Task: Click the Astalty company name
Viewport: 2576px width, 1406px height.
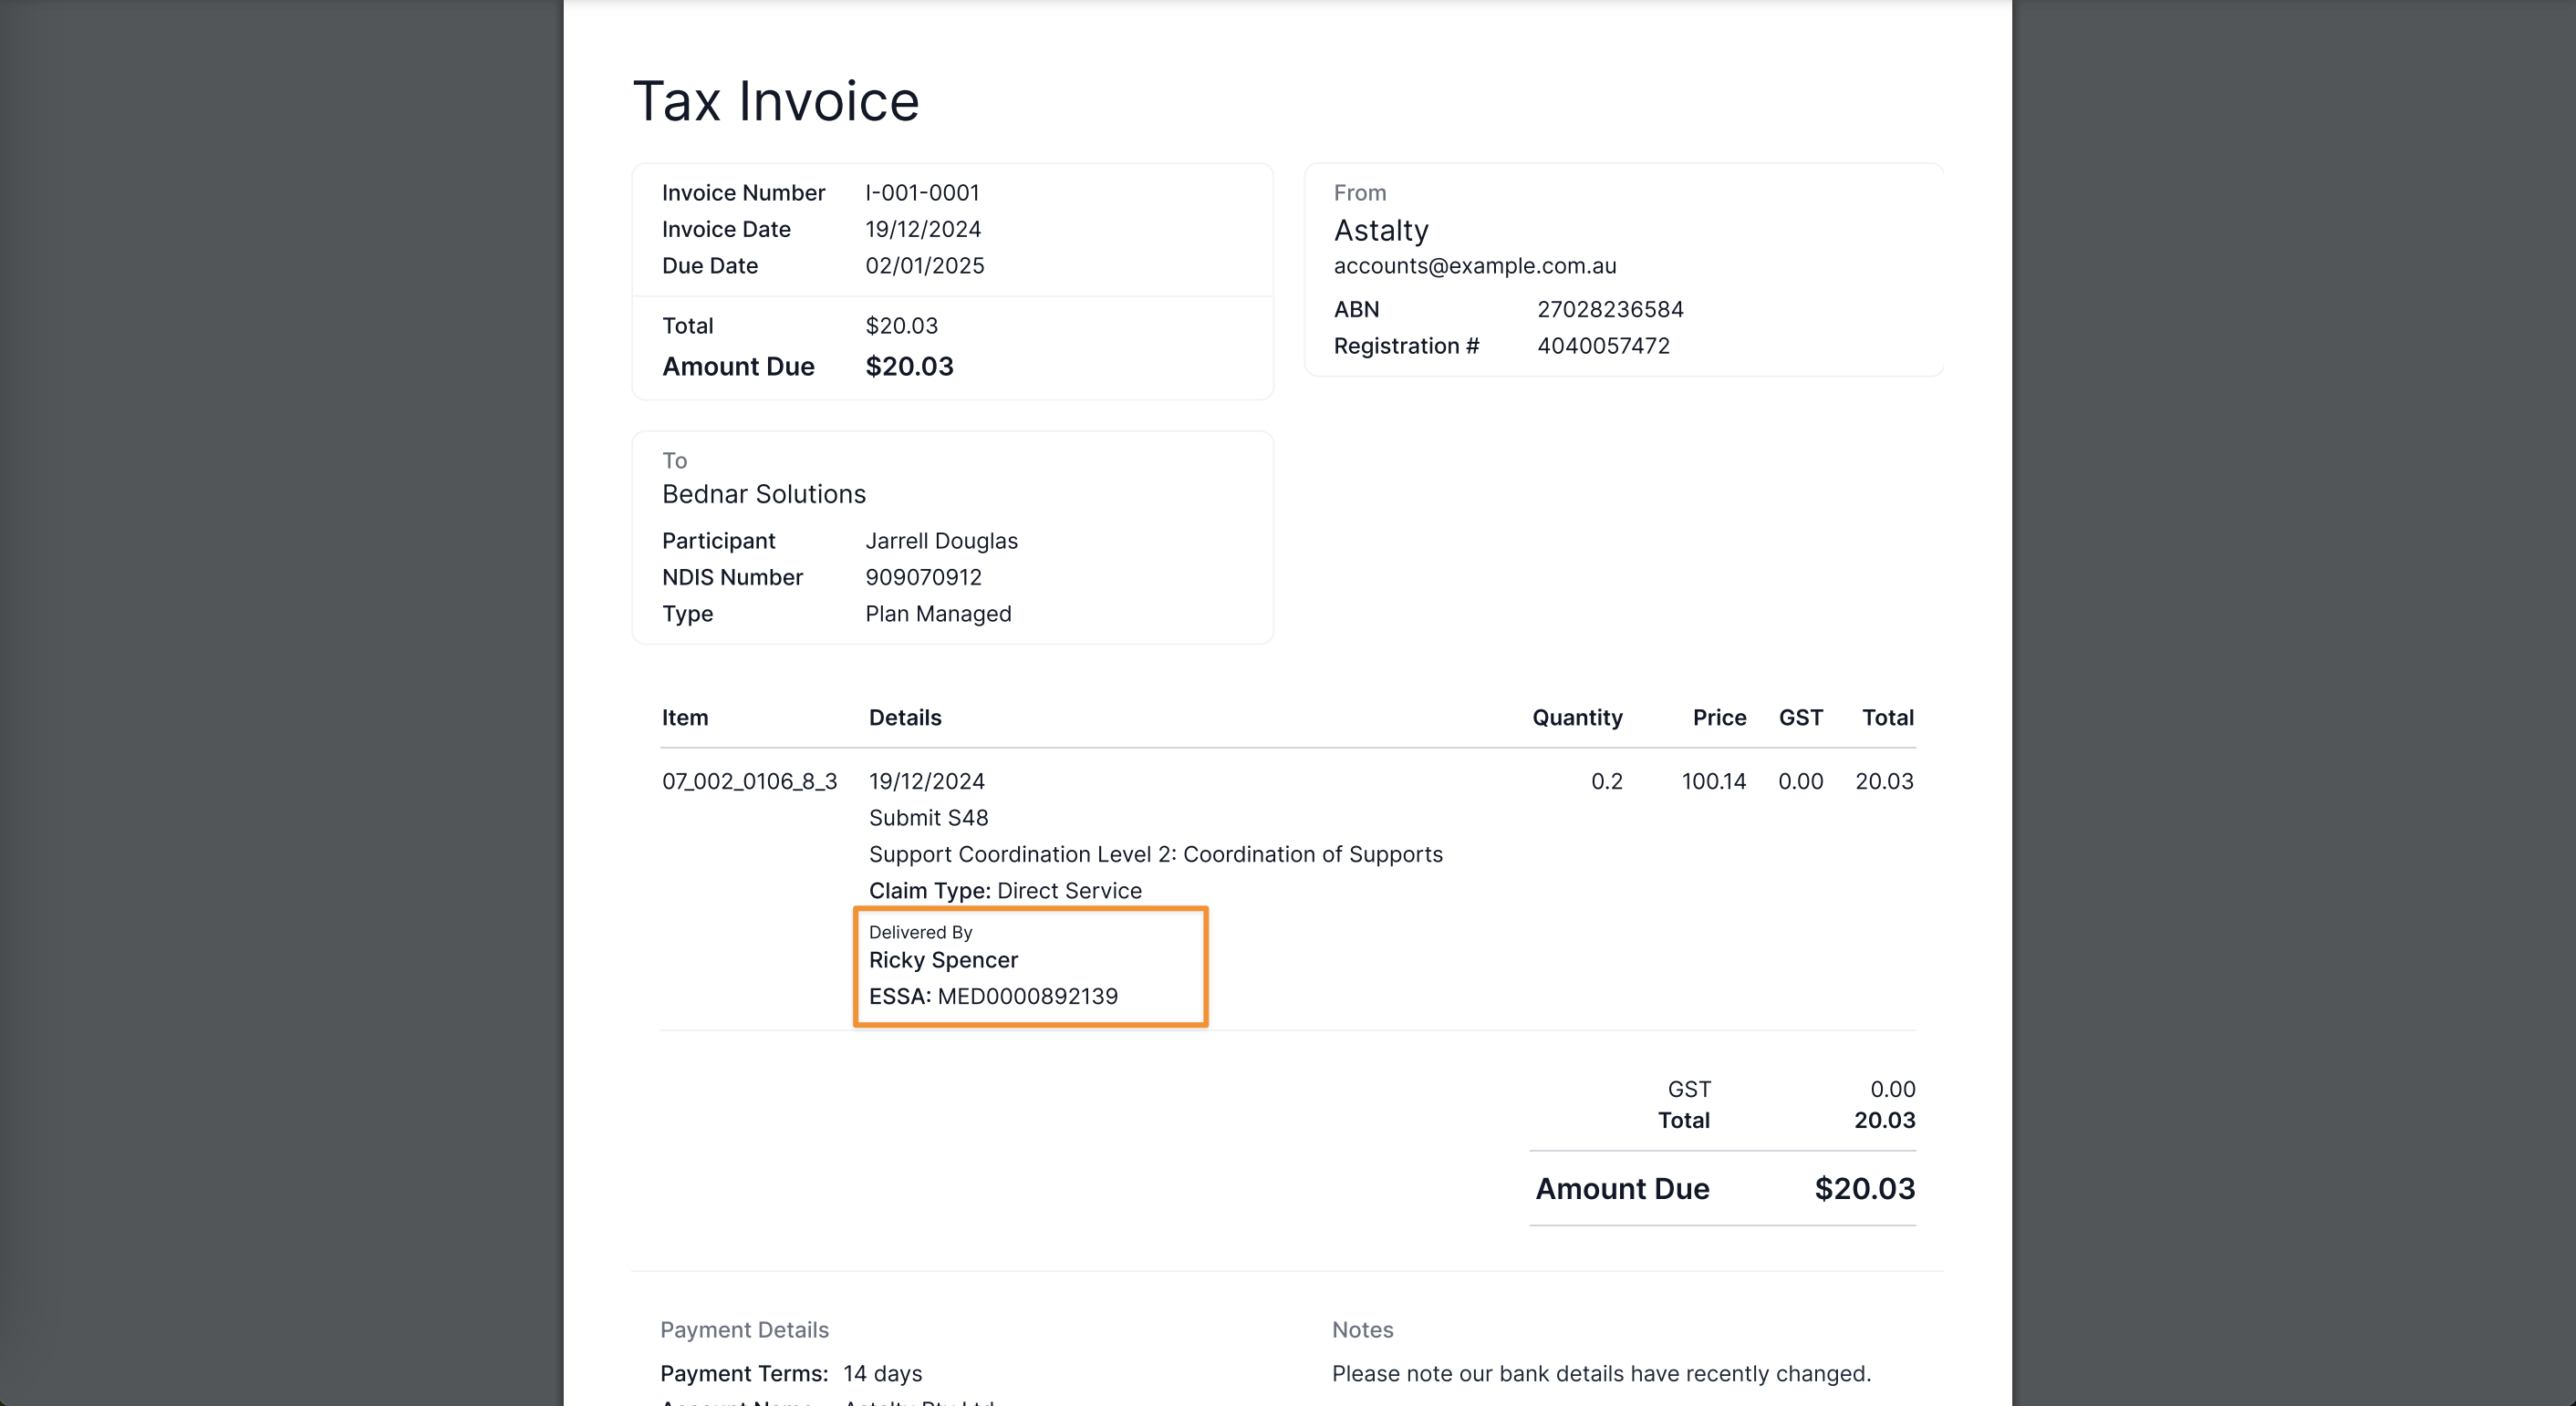Action: (x=1381, y=231)
